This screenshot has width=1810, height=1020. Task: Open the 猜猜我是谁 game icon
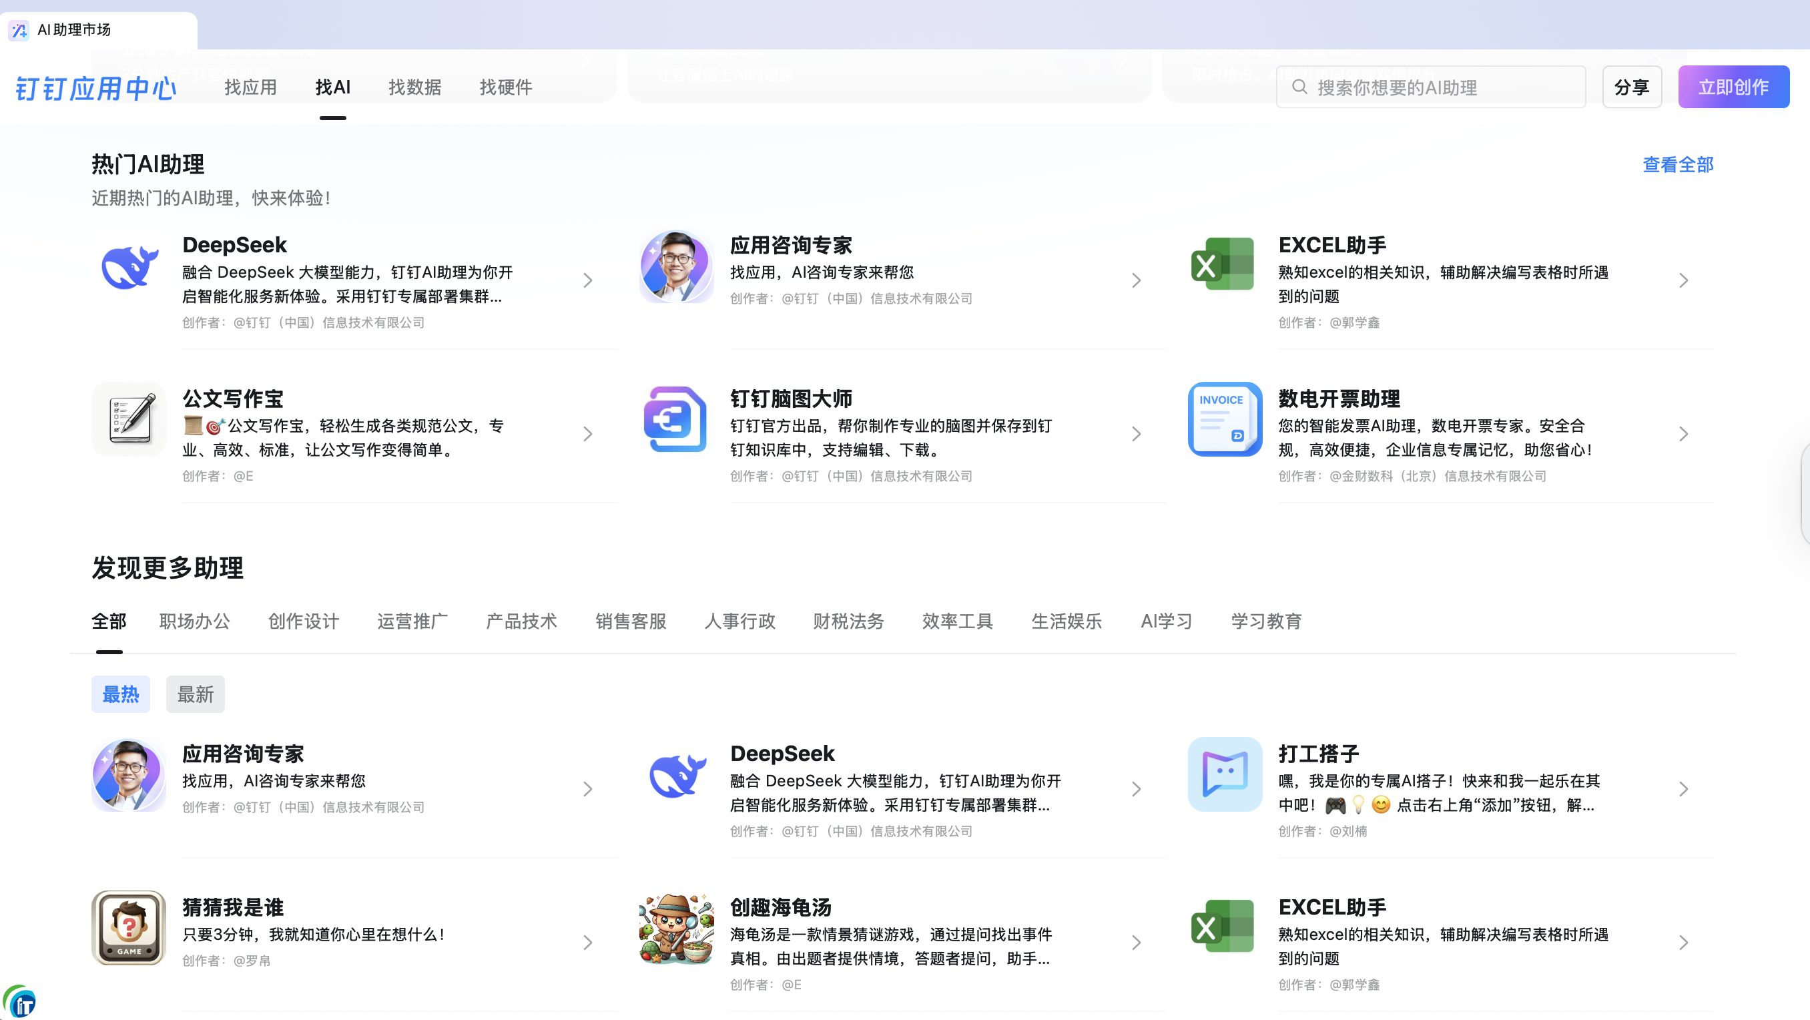click(129, 927)
